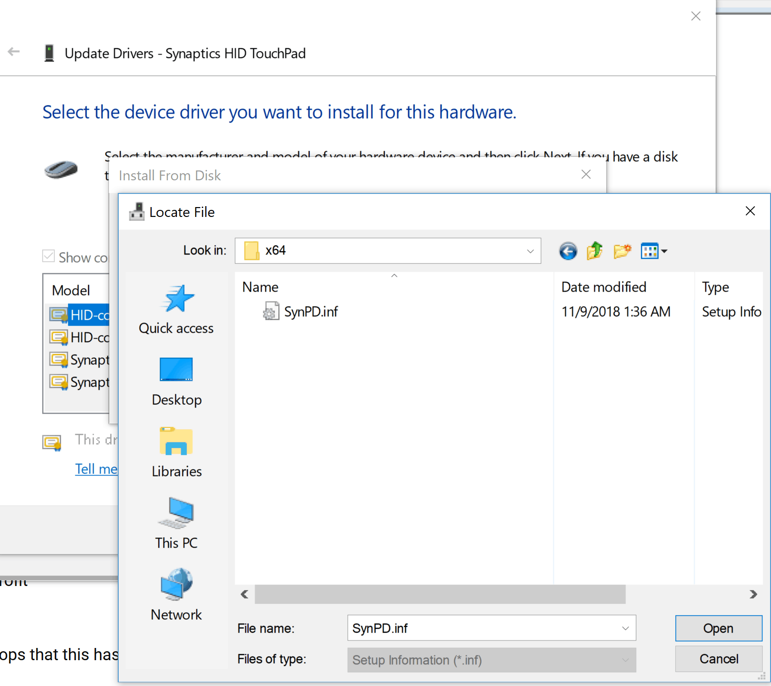This screenshot has width=771, height=686.
Task: Open the Tell me link
Action: tap(96, 469)
